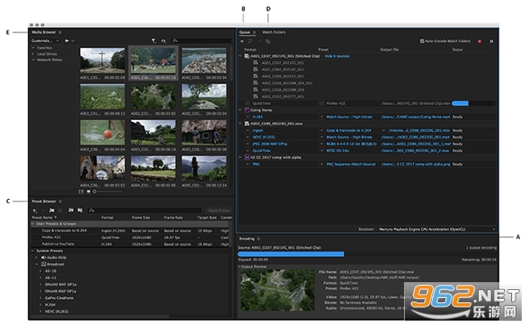Viewport: 527px width, 326px height.
Task: Click the NTSC DV 24p preset link
Action: click(338, 151)
